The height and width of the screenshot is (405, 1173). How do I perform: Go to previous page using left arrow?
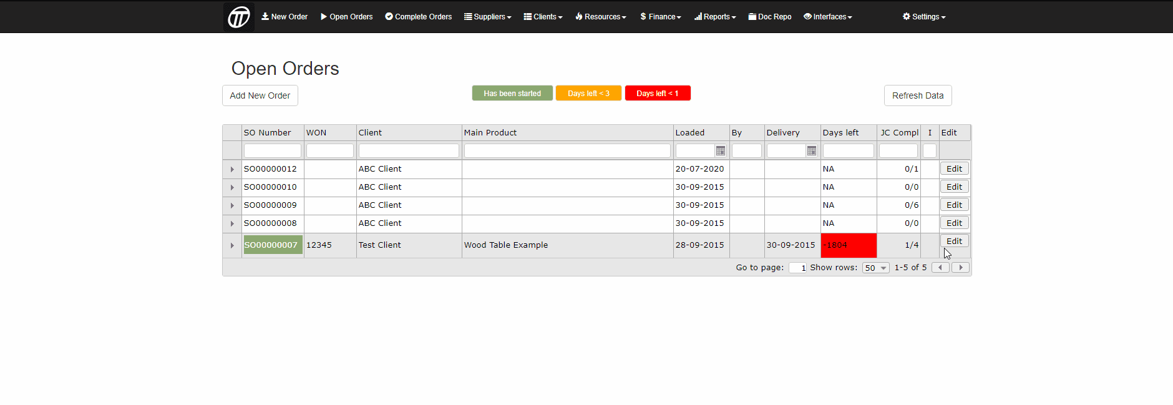940,268
